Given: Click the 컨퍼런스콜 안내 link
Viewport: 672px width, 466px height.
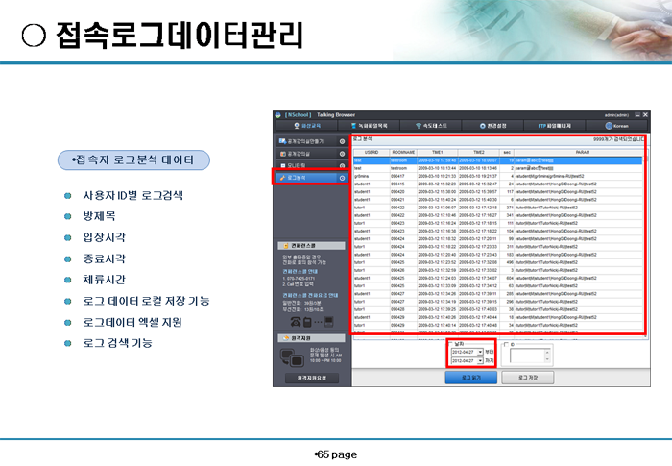Looking at the screenshot, I should point(300,272).
